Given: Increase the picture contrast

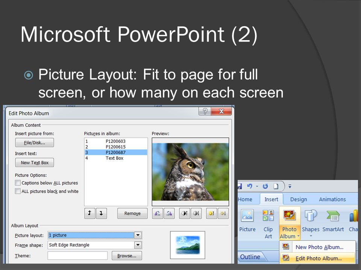Looking at the screenshot, I should [185, 213].
